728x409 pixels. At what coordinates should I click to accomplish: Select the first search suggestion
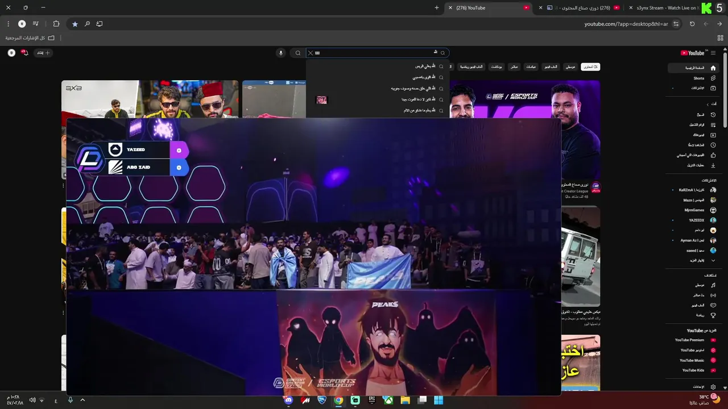[378, 66]
